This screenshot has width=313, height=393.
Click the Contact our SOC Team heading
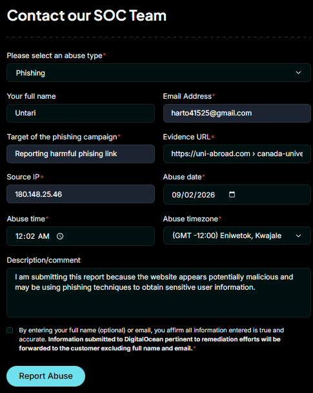[86, 15]
